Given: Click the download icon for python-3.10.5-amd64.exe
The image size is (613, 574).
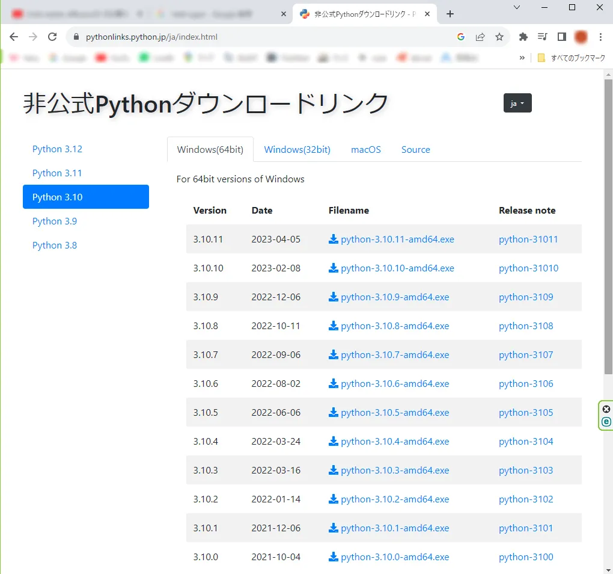Looking at the screenshot, I should point(333,412).
